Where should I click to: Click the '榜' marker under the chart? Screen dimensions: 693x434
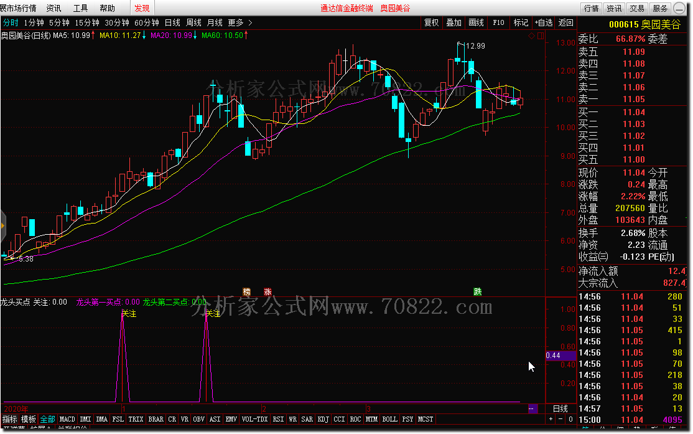(246, 291)
